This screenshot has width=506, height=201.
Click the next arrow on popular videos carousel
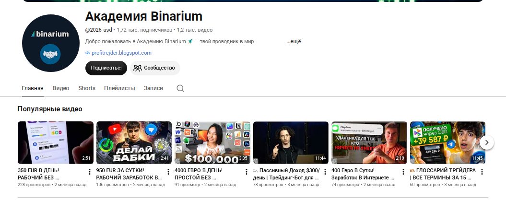(487, 142)
